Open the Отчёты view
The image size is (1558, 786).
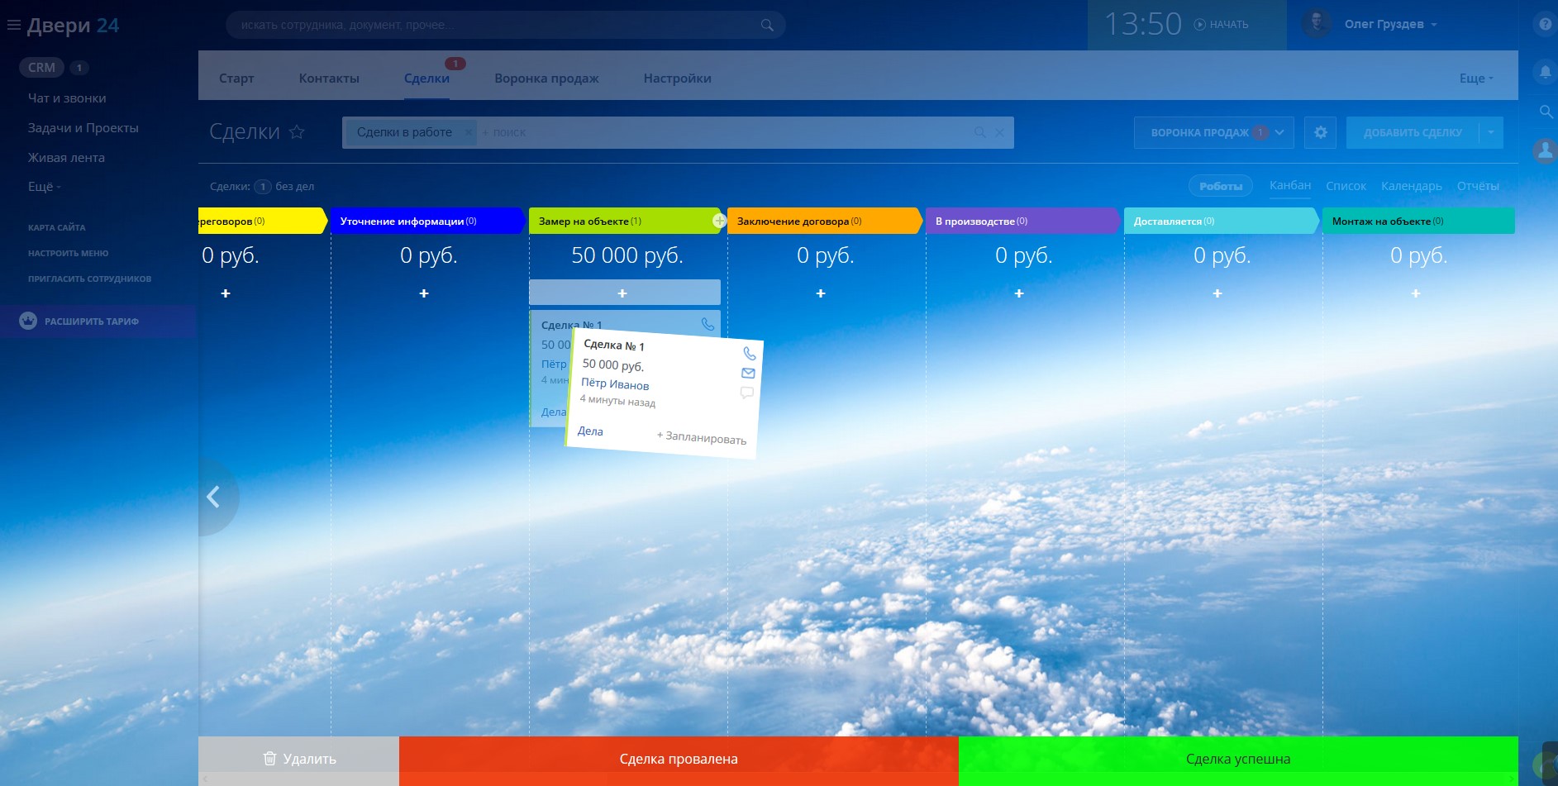click(1478, 186)
